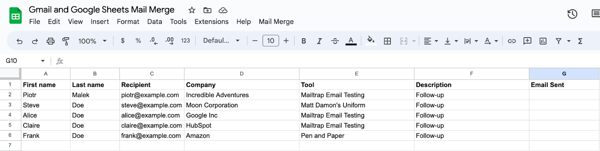The image size is (600, 151).
Task: Select the cell "Pen and Paper"
Action: (x=357, y=136)
